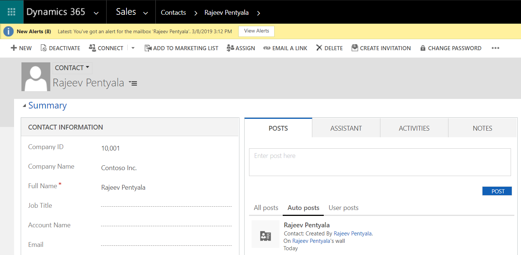Click the Assign people icon
This screenshot has height=255, width=521.
point(230,48)
